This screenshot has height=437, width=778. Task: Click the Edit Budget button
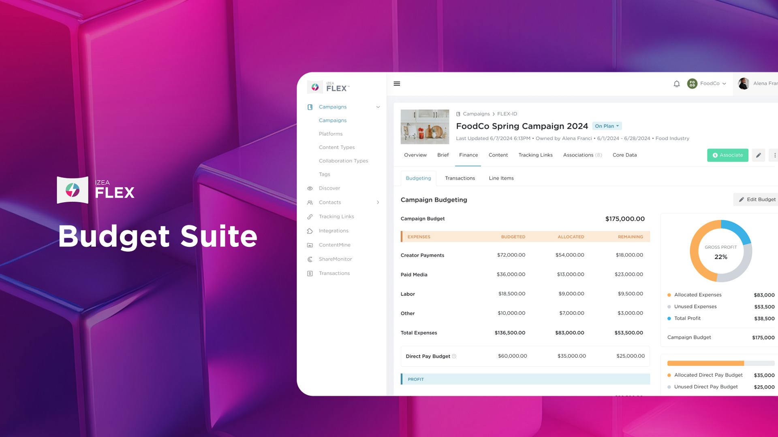pos(757,199)
